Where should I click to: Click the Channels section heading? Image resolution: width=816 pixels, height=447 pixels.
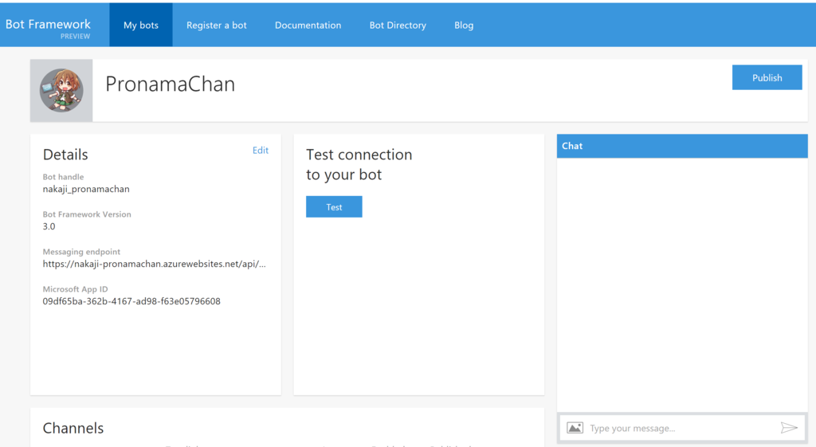pos(73,428)
